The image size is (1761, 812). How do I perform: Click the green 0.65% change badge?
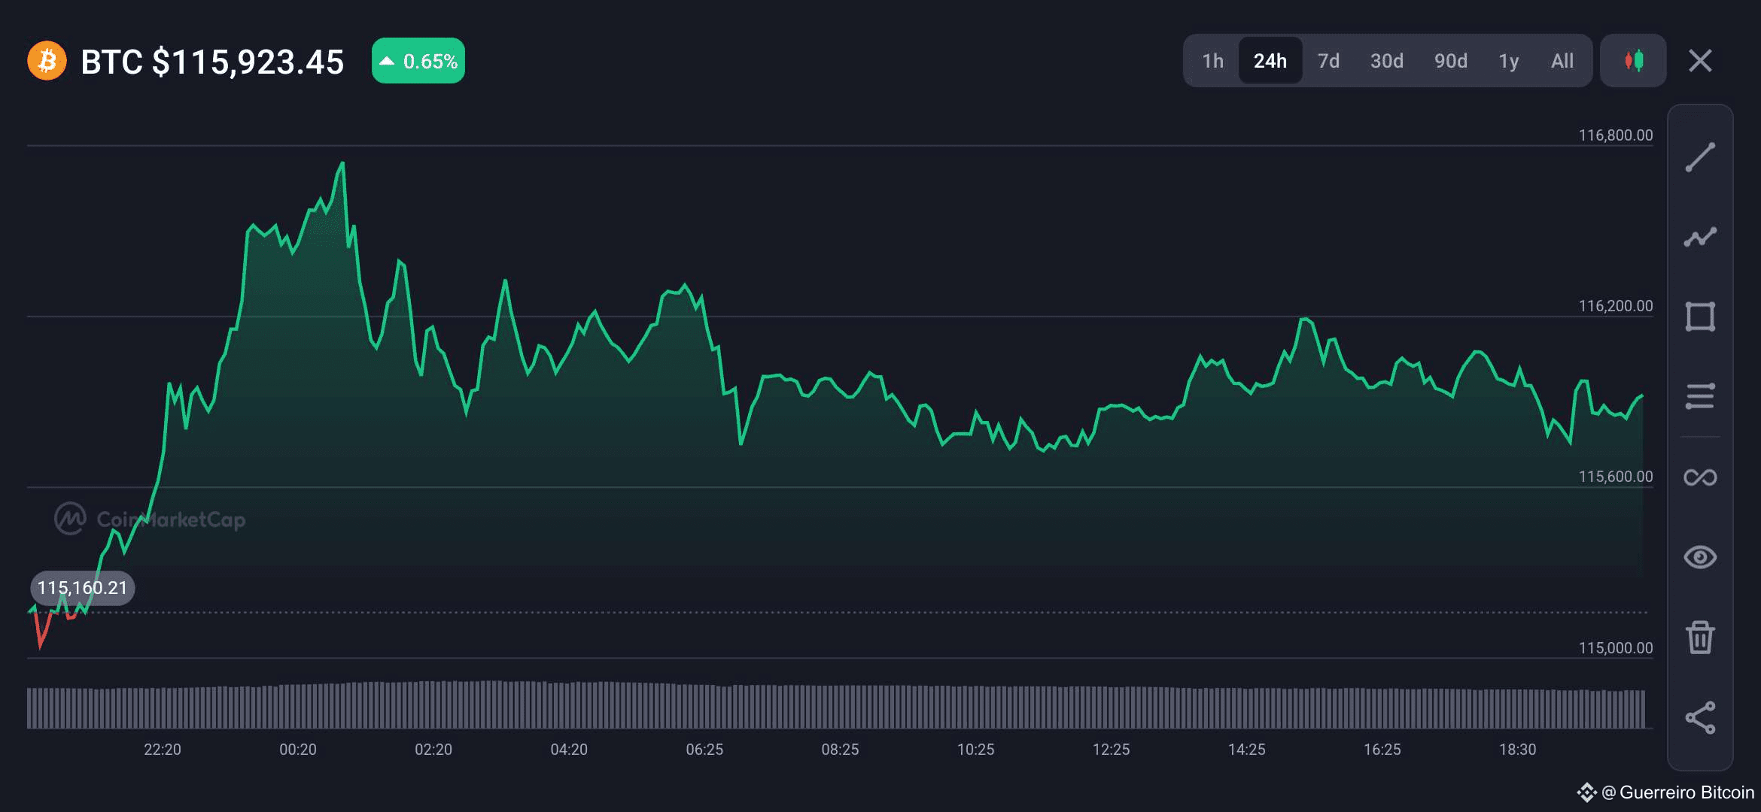click(418, 61)
